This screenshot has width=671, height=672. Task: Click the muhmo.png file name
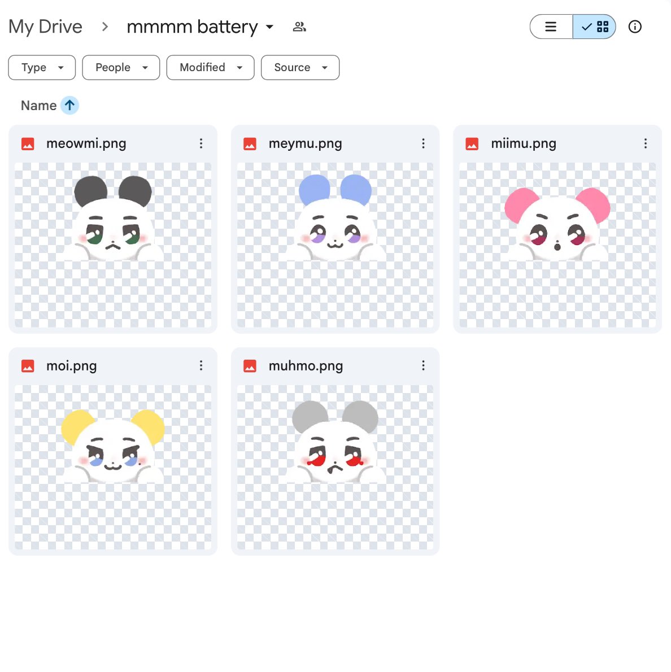(x=306, y=366)
